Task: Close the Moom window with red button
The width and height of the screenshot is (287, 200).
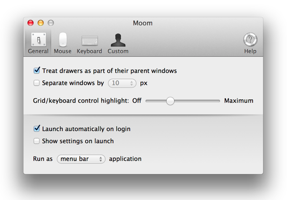Action: coord(31,23)
